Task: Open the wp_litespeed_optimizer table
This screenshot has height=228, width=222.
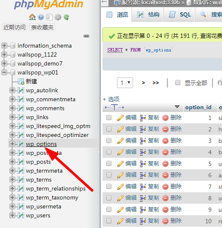Action: (x=57, y=135)
